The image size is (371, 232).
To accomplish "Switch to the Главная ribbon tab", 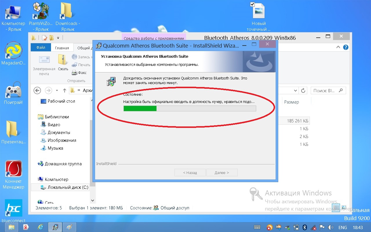I will (62, 48).
